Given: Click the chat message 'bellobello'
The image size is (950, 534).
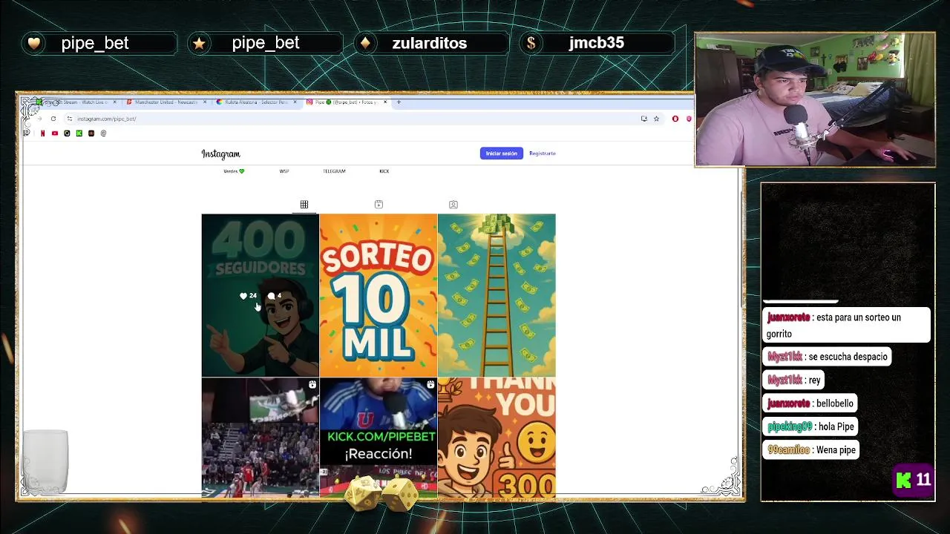Looking at the screenshot, I should click(x=810, y=403).
